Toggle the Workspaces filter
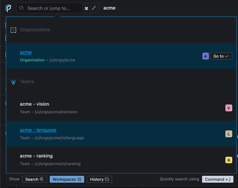This screenshot has height=188, width=238. (67, 179)
